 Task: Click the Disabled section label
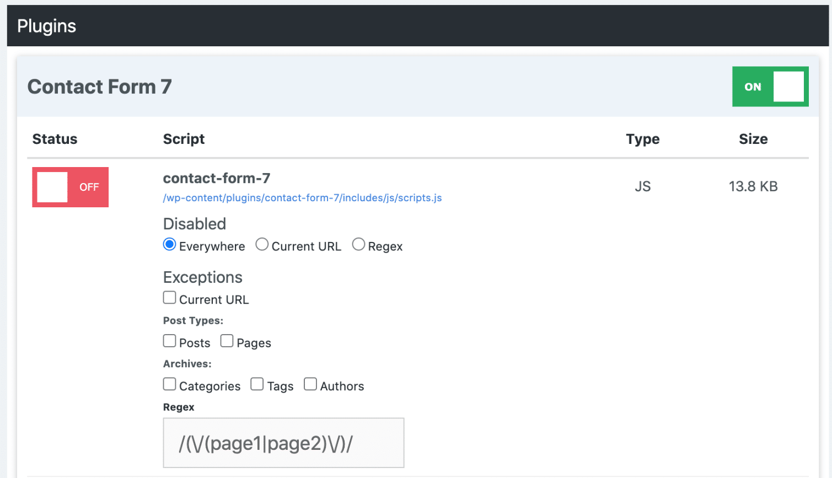(195, 224)
